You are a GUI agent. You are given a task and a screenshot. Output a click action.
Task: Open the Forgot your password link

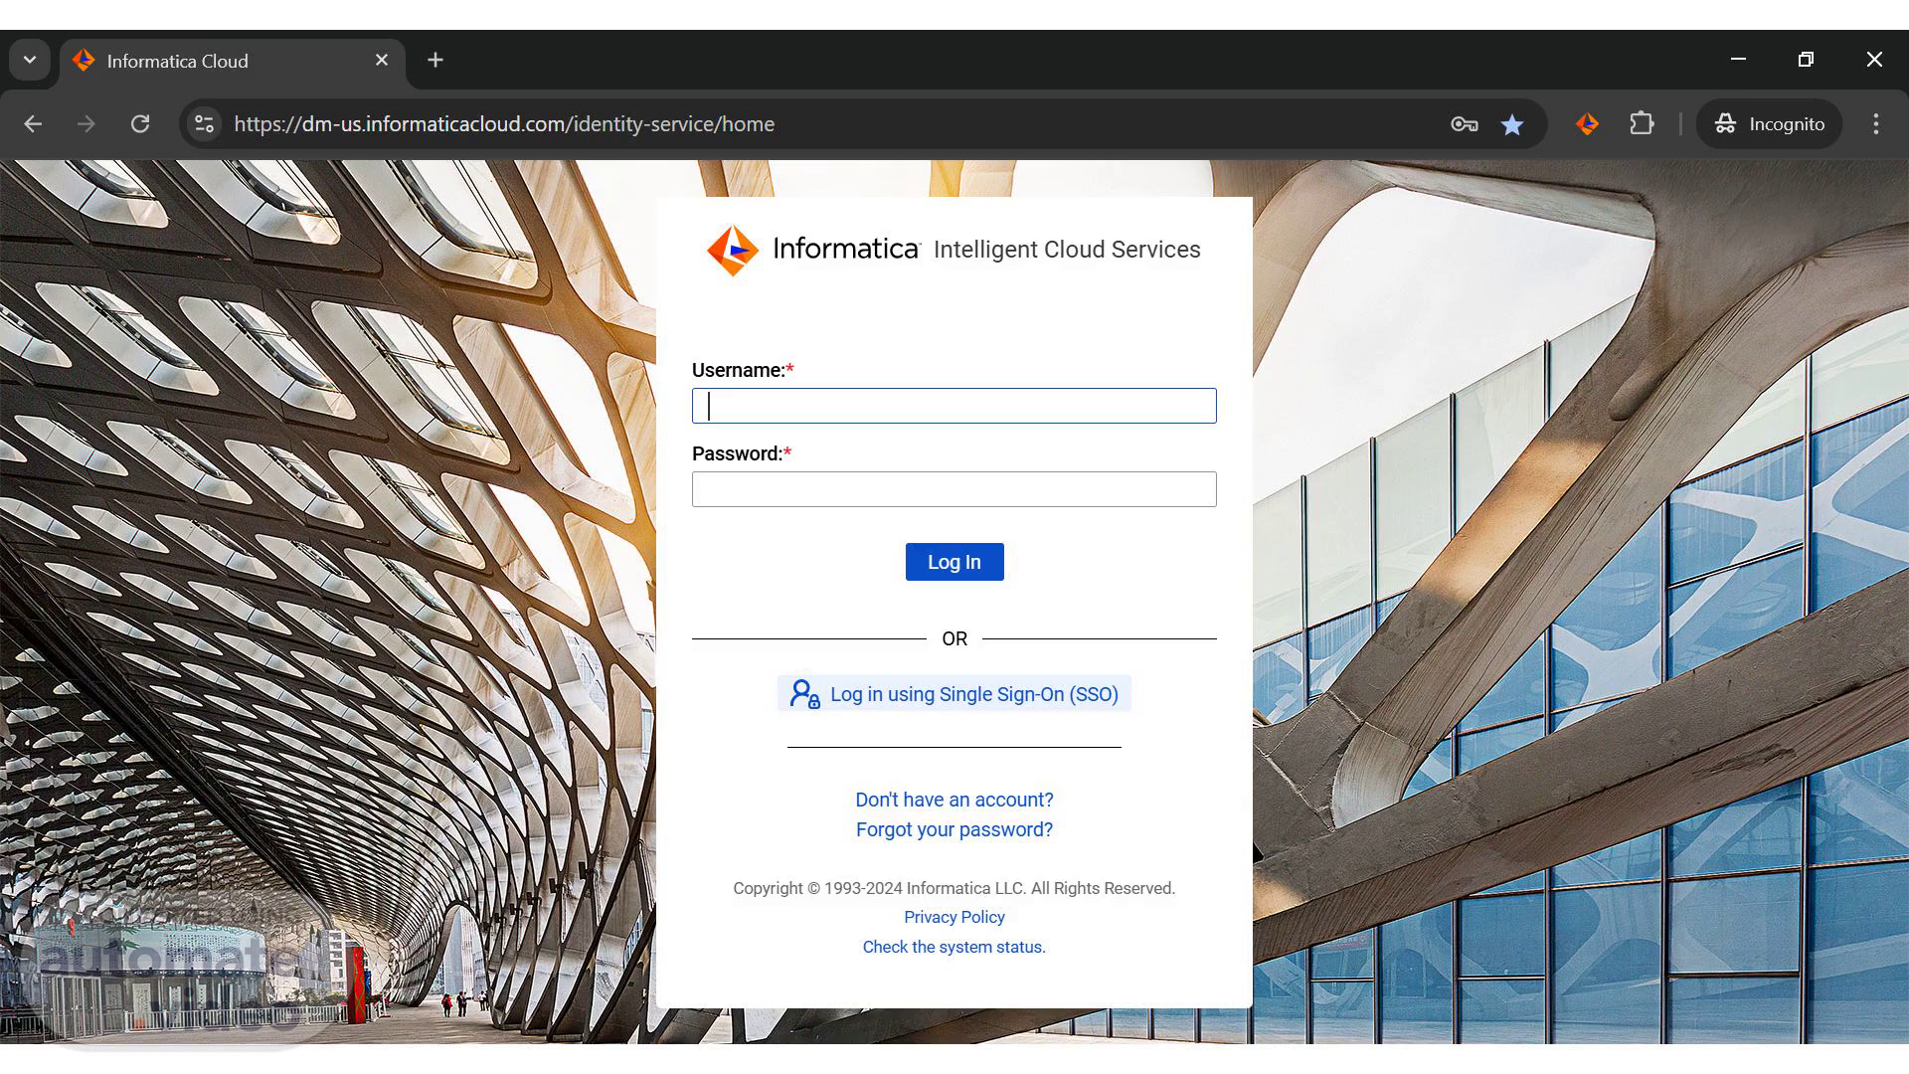coord(954,829)
